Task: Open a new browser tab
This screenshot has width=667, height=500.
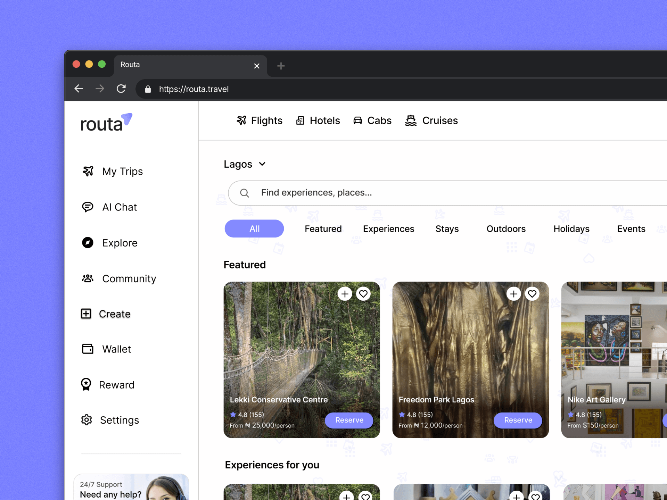Action: [281, 66]
